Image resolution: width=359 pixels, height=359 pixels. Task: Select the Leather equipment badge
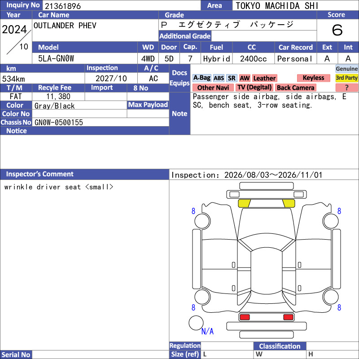pos(264,78)
